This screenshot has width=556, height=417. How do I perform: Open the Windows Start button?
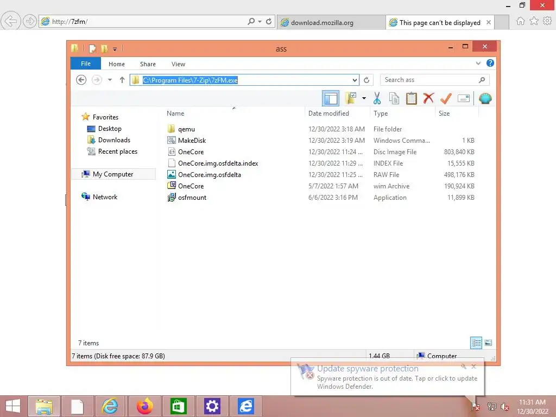(x=13, y=406)
